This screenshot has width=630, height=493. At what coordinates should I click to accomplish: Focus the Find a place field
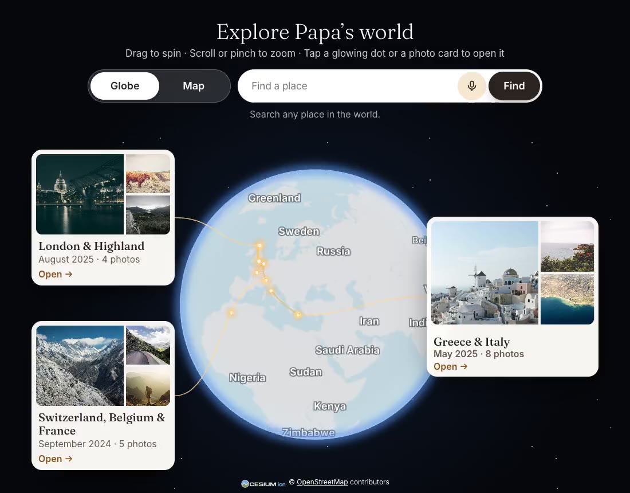click(348, 85)
